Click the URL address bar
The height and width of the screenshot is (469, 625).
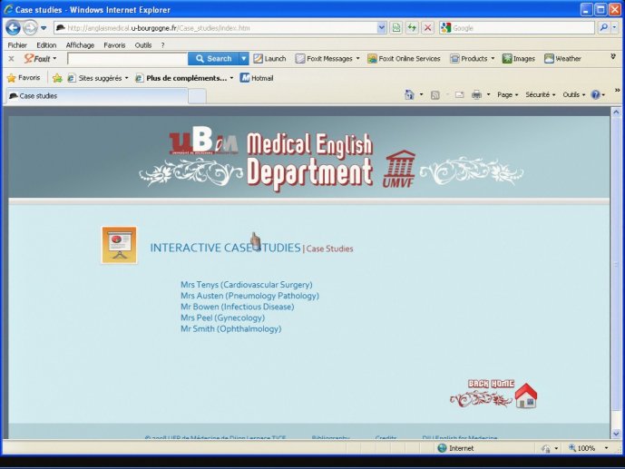216,28
